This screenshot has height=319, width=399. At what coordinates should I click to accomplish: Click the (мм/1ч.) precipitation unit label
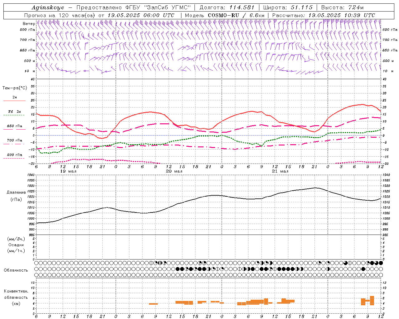pos(16,251)
